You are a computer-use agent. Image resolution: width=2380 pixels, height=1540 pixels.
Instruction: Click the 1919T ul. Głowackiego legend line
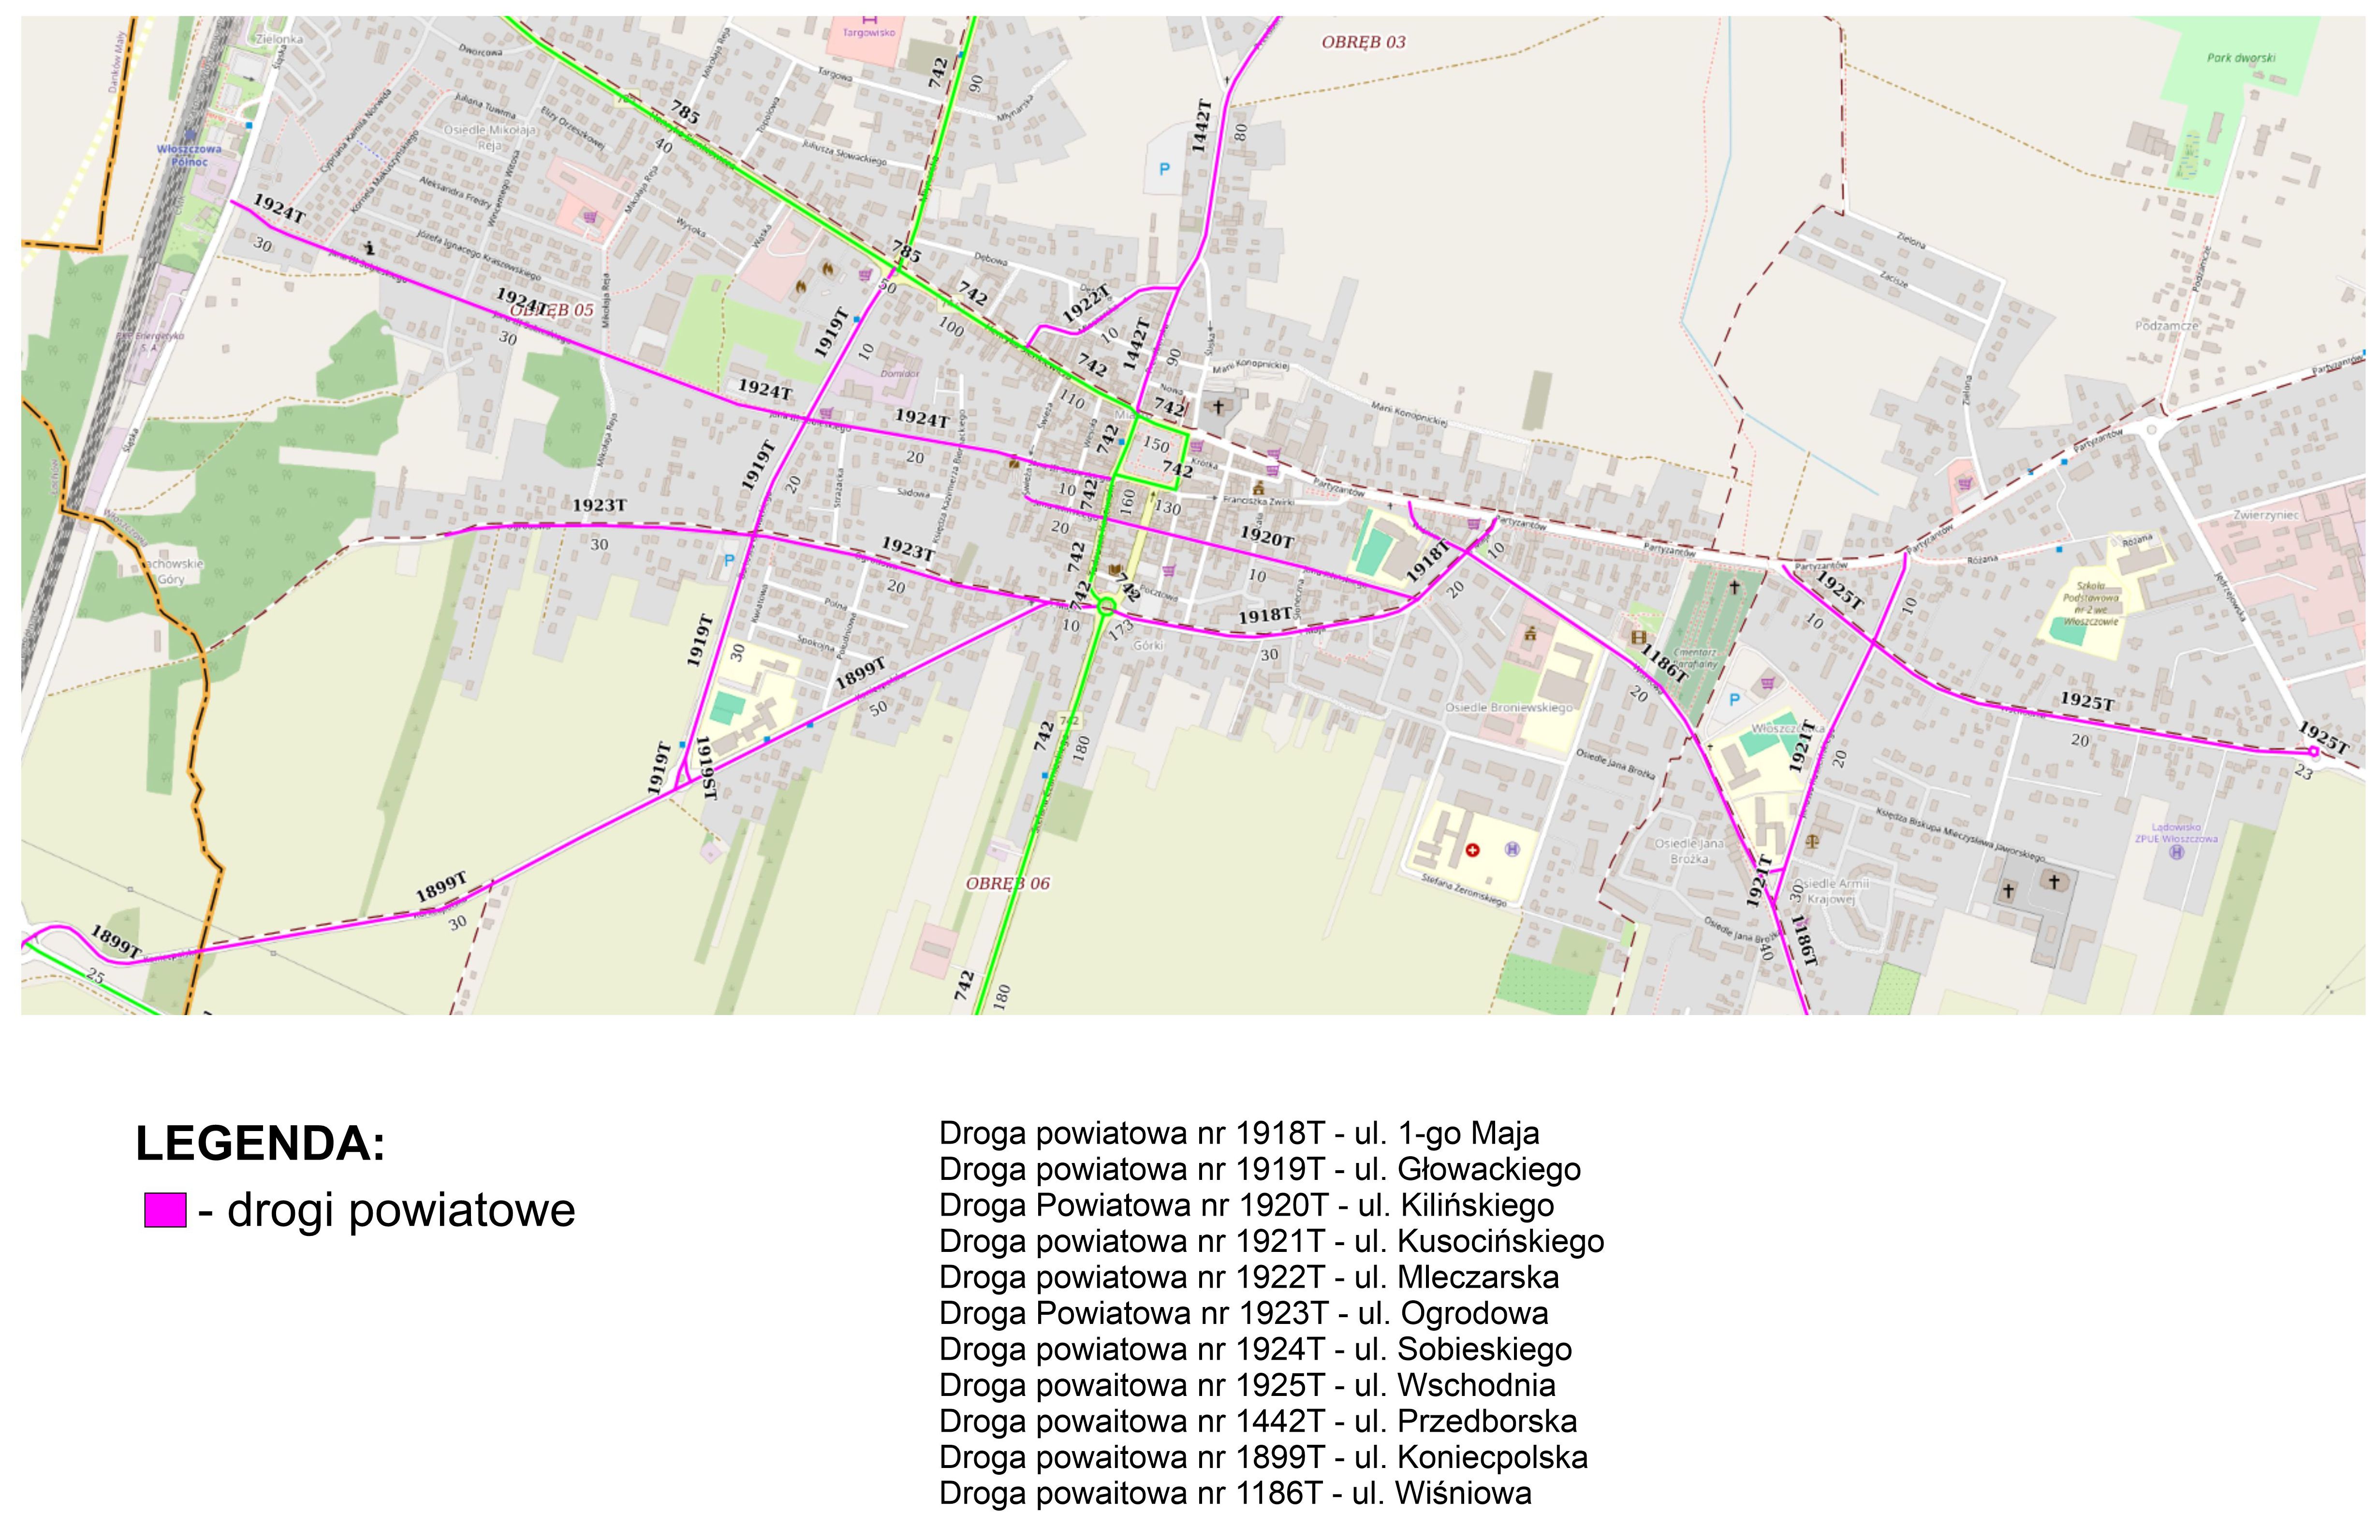pos(1260,1169)
